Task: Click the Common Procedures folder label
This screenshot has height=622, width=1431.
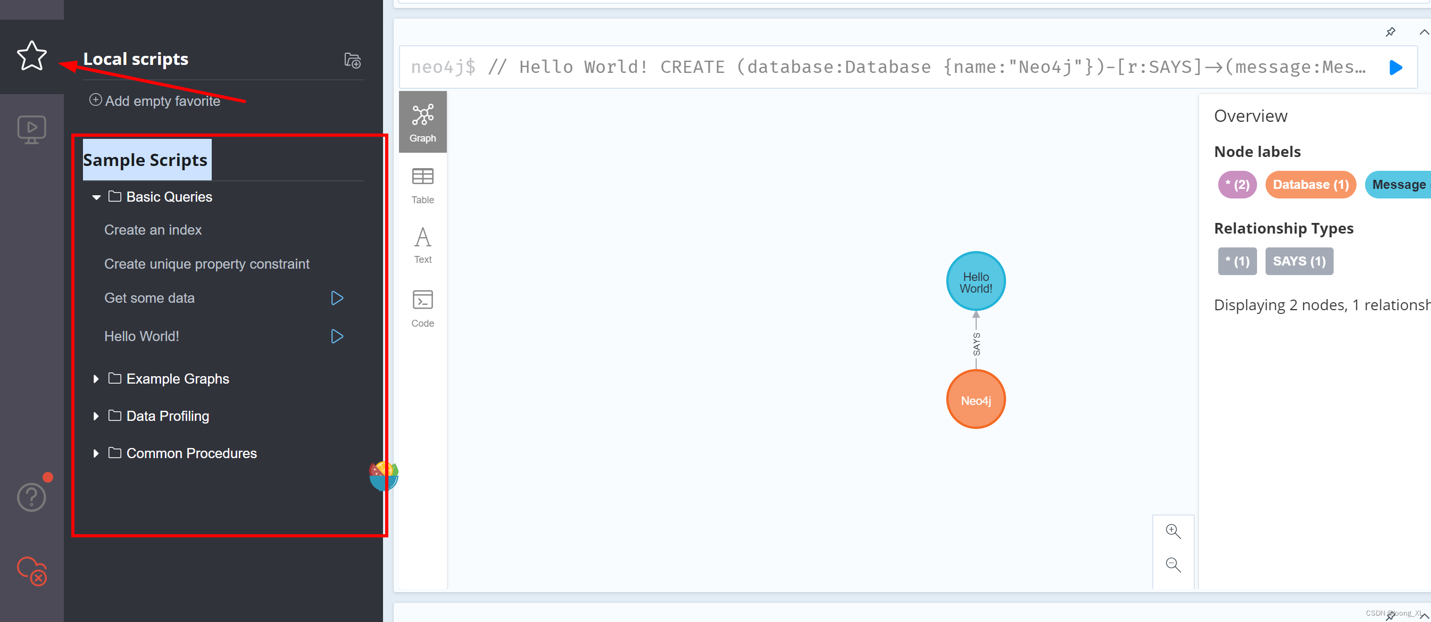Action: (x=192, y=453)
